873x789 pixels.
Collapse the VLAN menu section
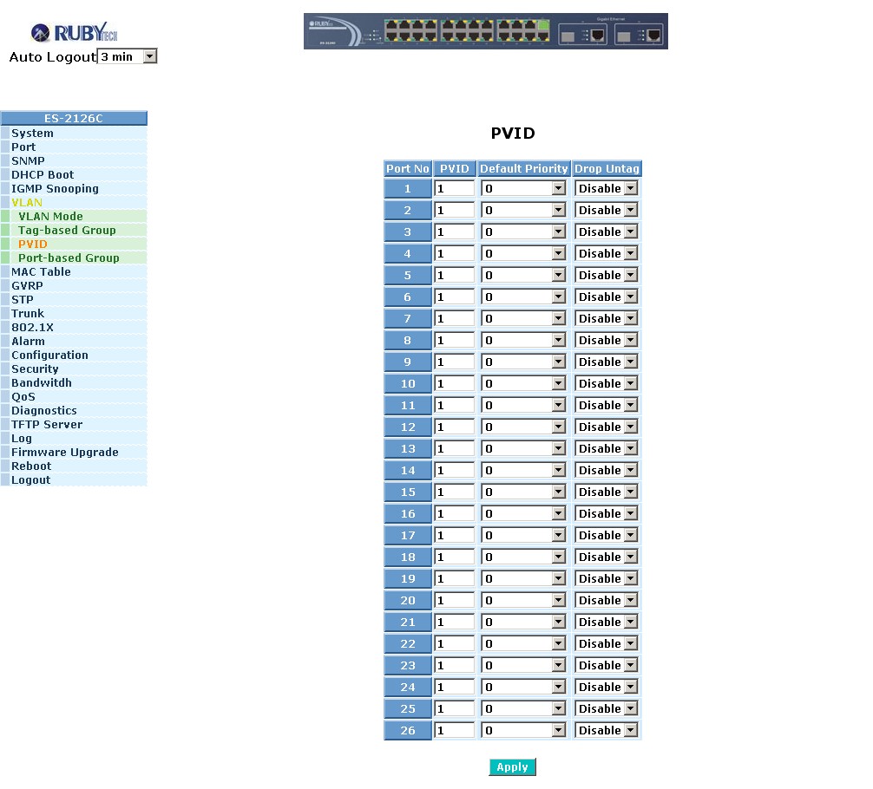pyautogui.click(x=27, y=203)
